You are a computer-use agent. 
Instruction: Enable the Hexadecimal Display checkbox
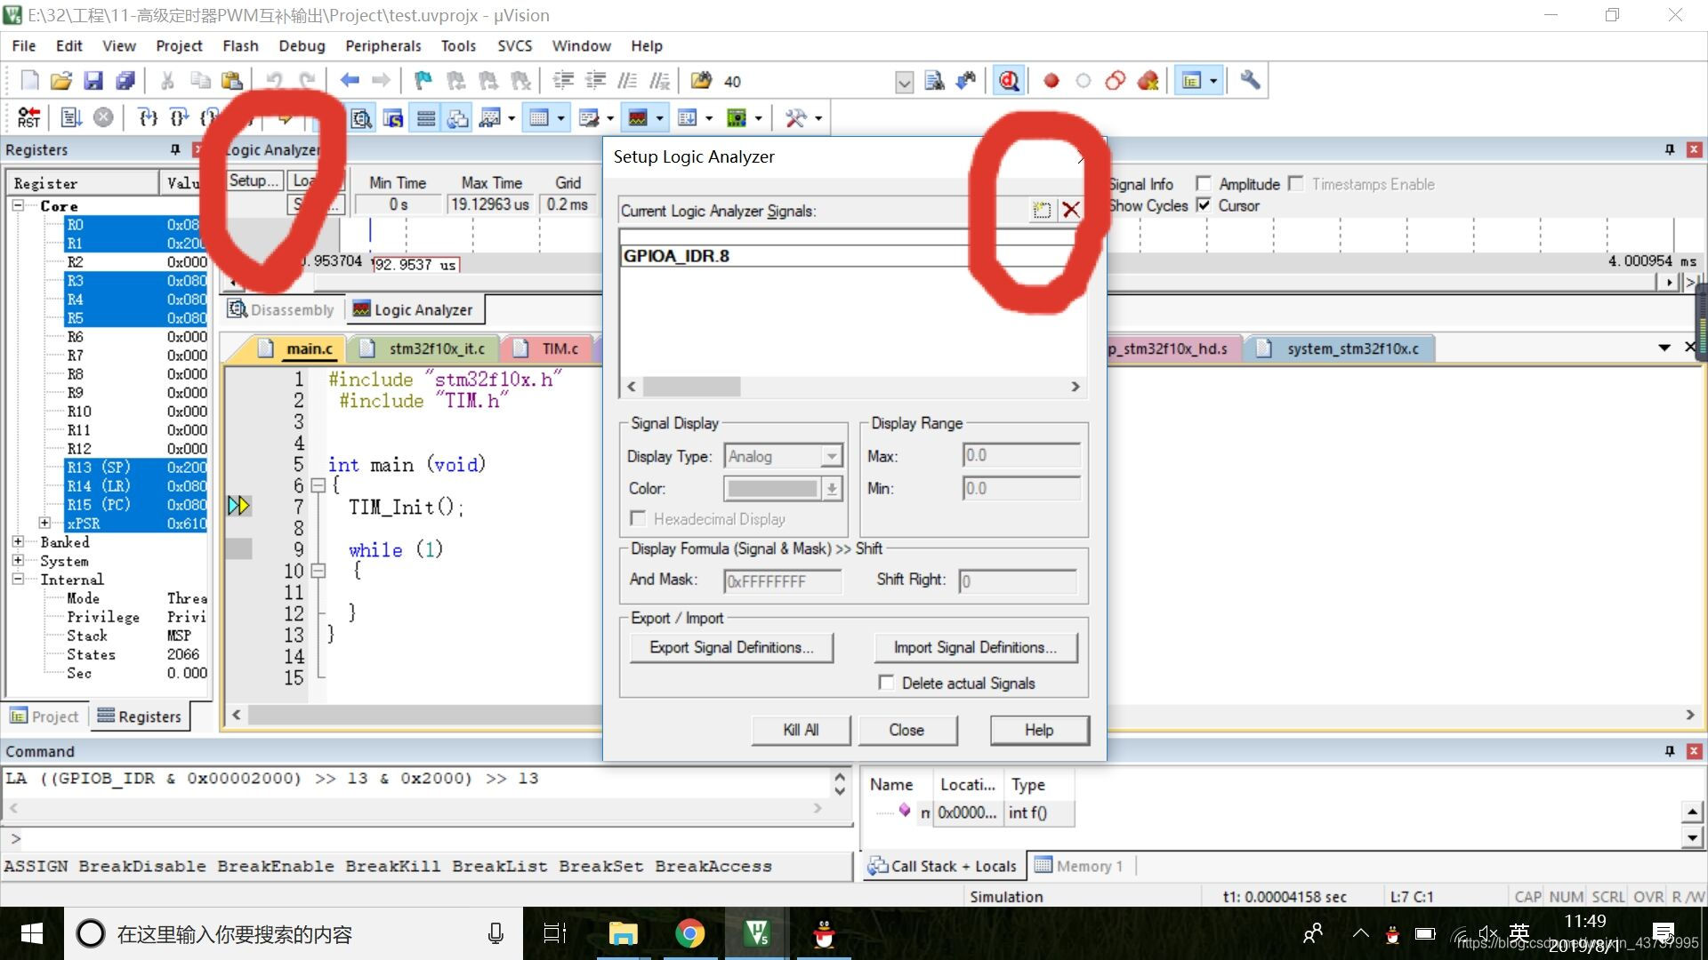[x=640, y=518]
